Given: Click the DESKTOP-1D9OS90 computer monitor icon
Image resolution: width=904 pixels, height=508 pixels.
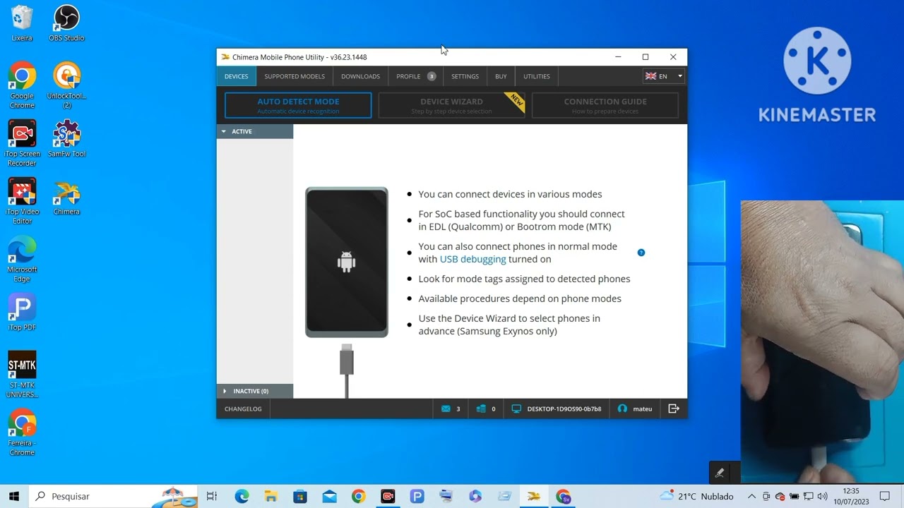Looking at the screenshot, I should point(516,409).
